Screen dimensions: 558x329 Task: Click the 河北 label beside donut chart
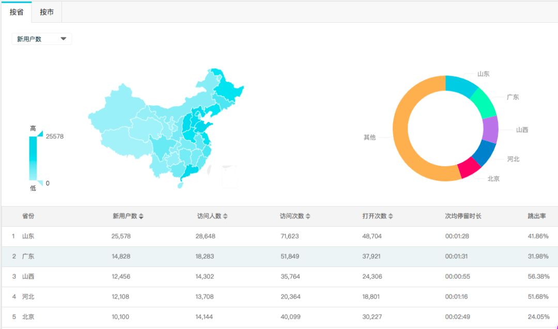coord(513,159)
